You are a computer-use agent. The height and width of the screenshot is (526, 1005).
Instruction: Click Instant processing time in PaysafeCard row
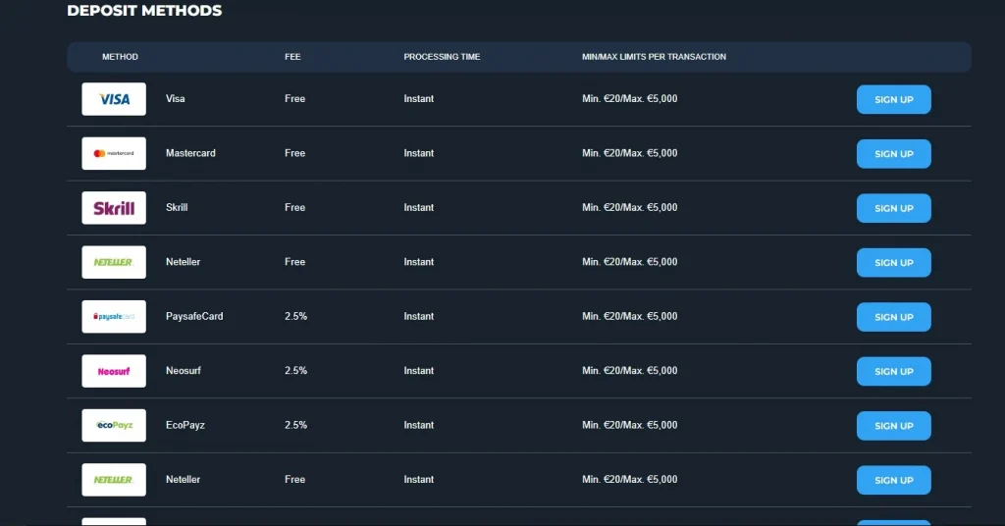pyautogui.click(x=418, y=317)
